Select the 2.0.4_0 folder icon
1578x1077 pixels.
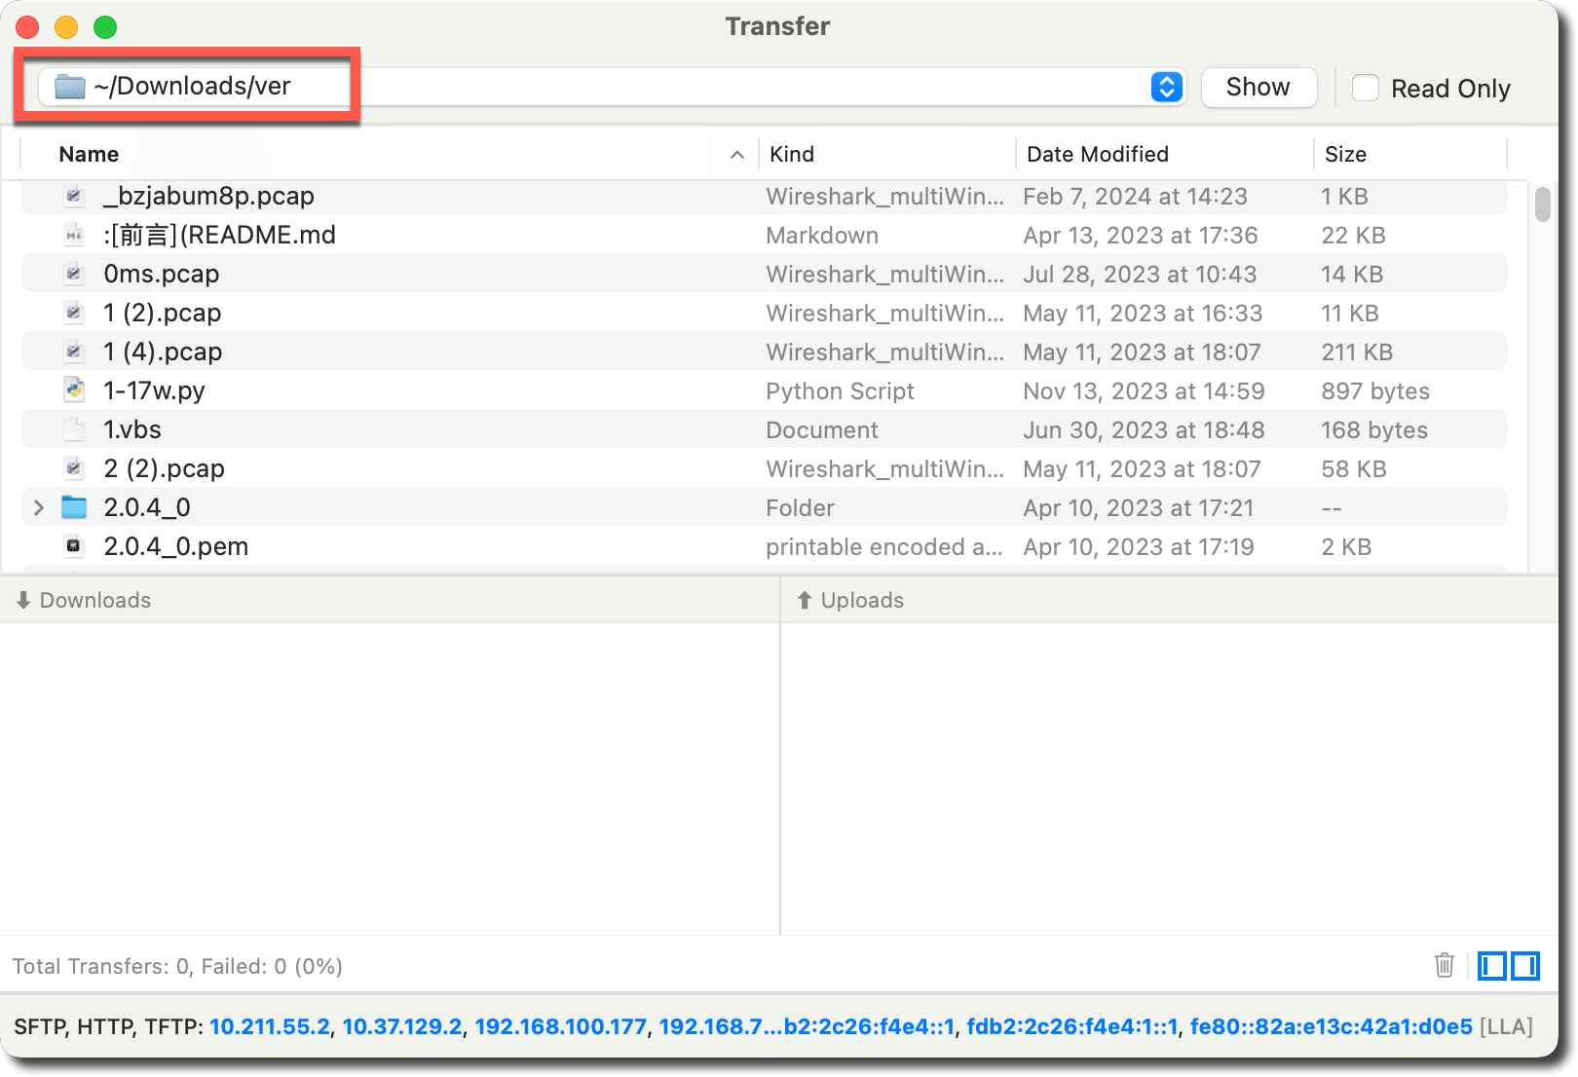(74, 507)
